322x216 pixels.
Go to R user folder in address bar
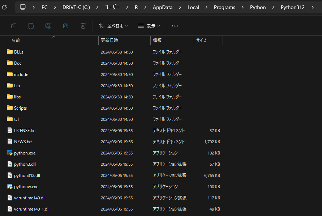[x=136, y=7]
